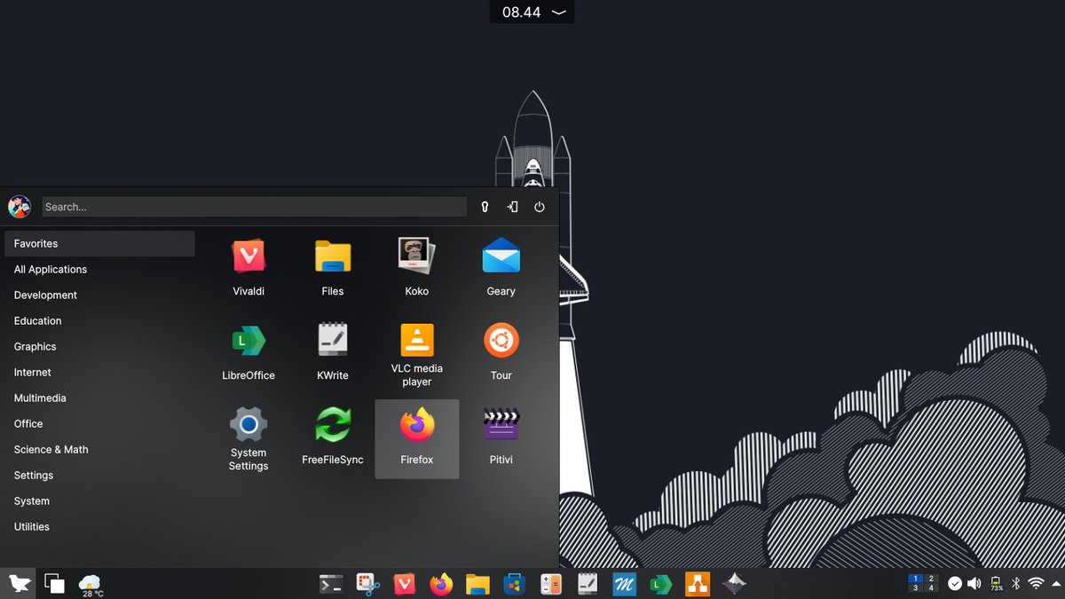This screenshot has width=1065, height=599.
Task: Open the terminal from the taskbar
Action: (x=331, y=584)
